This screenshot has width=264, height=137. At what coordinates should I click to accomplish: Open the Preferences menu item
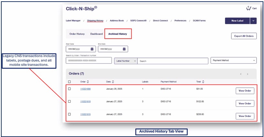[x=180, y=21]
